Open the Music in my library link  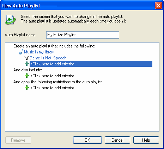(x=39, y=52)
